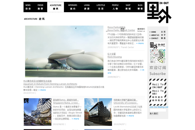Viewport: 195px width, 130px height.
Task: Focus the mailing list email input field
Action: (x=158, y=110)
